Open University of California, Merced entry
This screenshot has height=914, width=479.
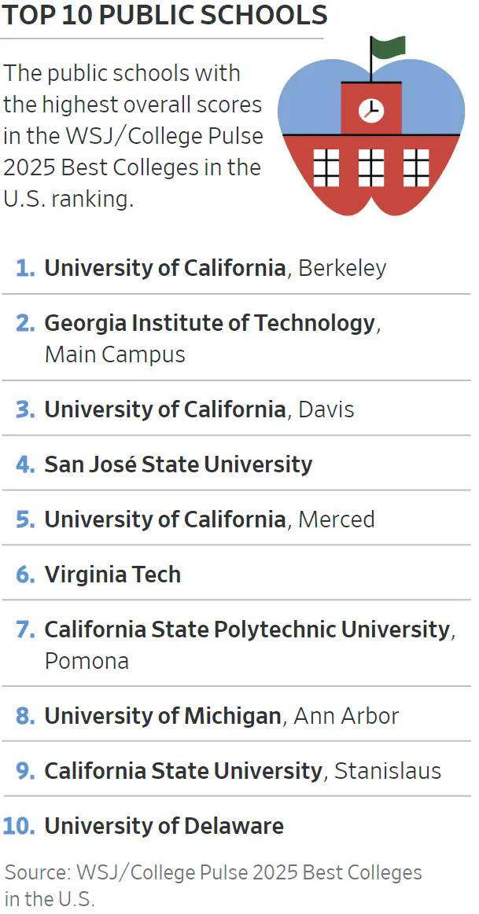tap(209, 519)
